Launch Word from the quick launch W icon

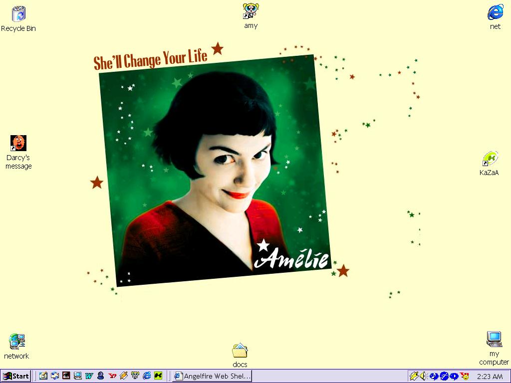(x=89, y=376)
